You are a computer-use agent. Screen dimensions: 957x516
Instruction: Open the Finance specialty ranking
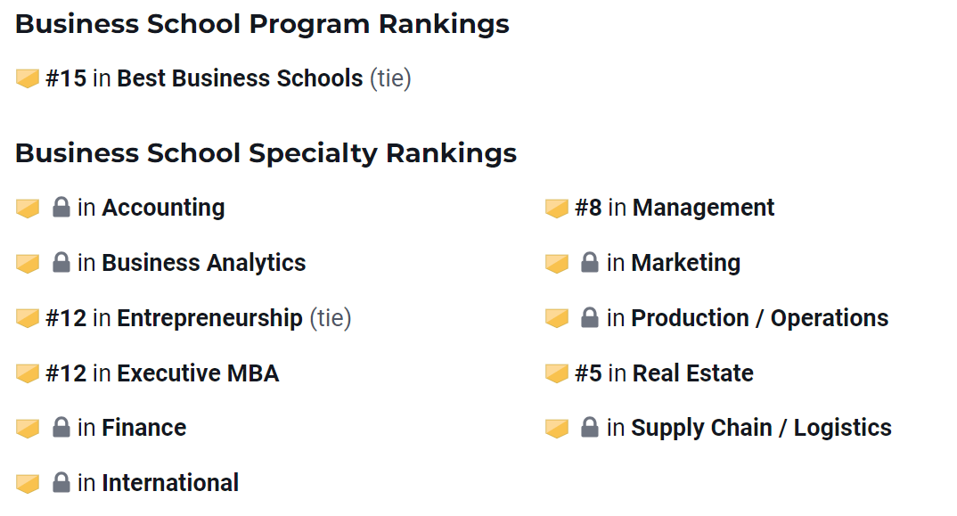pyautogui.click(x=143, y=428)
